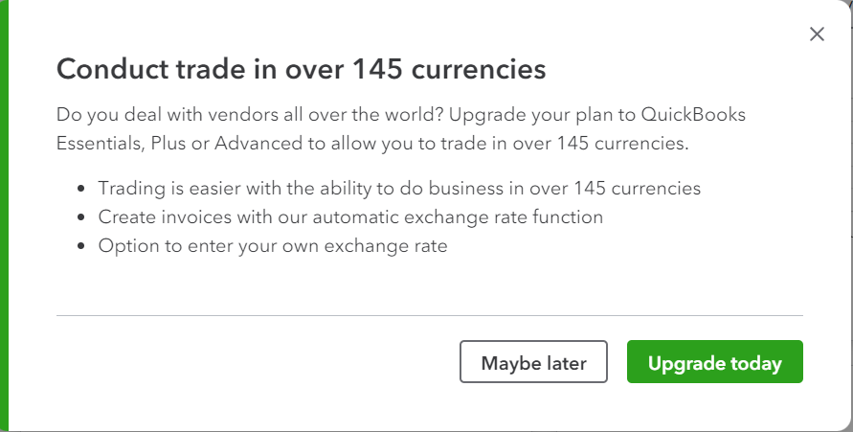Click 'Option to enter your own exchange rate'
Viewport: 853px width, 432px height.
click(273, 246)
